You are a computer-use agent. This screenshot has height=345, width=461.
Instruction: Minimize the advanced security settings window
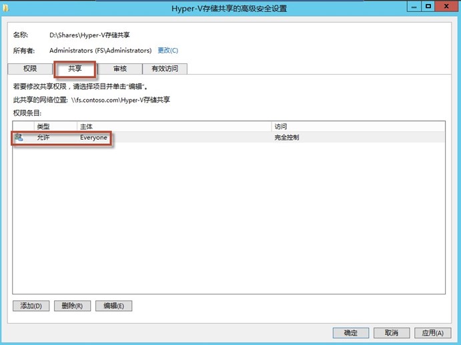click(x=414, y=7)
